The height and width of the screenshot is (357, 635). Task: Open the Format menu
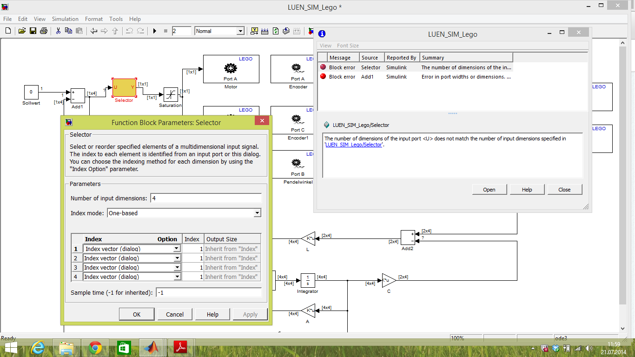pyautogui.click(x=94, y=19)
